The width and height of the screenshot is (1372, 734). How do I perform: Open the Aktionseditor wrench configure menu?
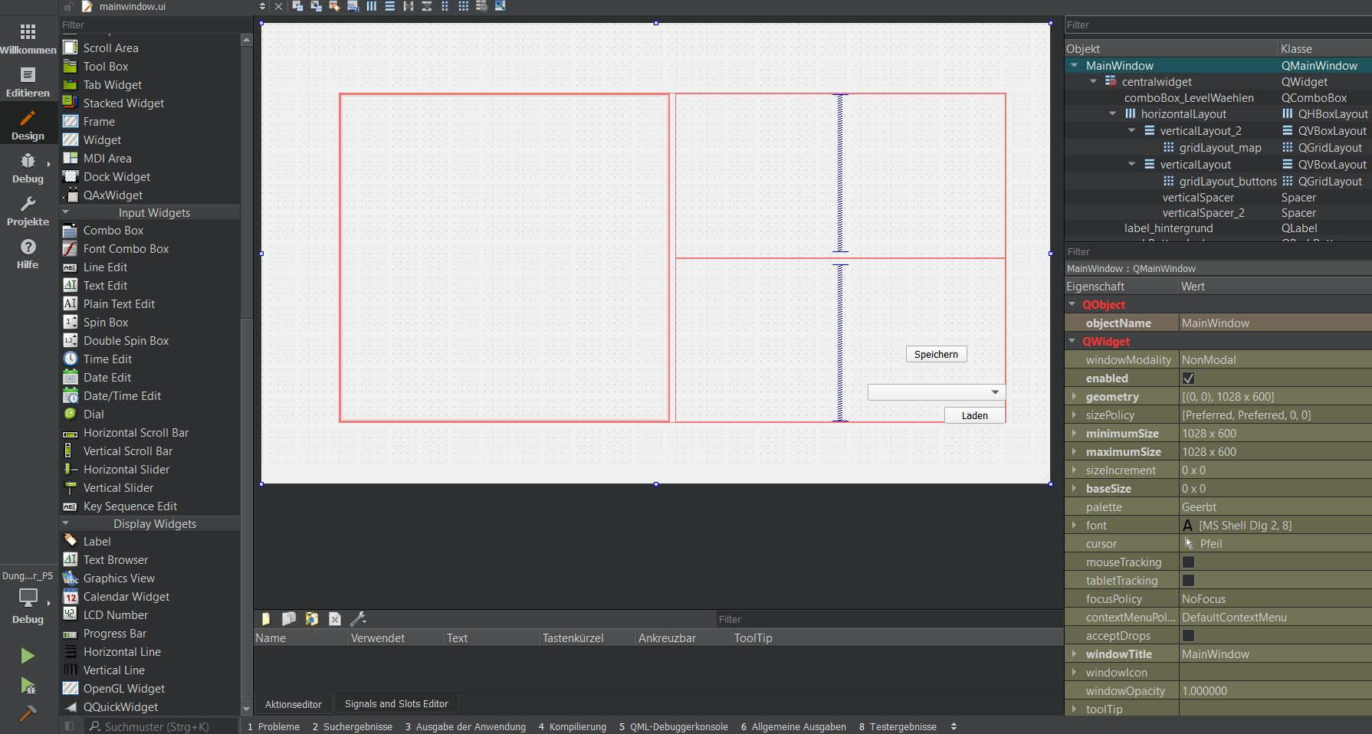click(x=358, y=618)
